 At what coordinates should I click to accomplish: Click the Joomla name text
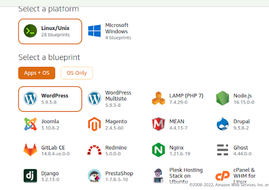point(50,122)
